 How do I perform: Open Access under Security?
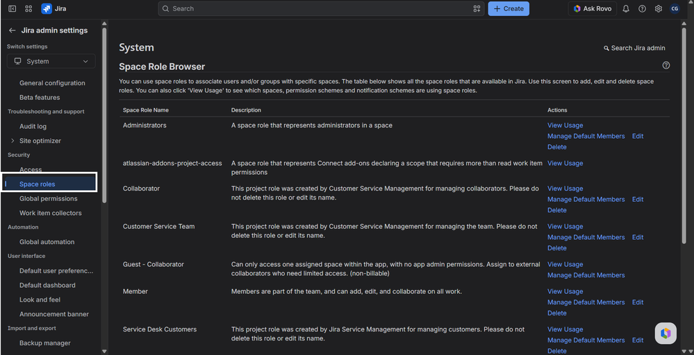[31, 170]
